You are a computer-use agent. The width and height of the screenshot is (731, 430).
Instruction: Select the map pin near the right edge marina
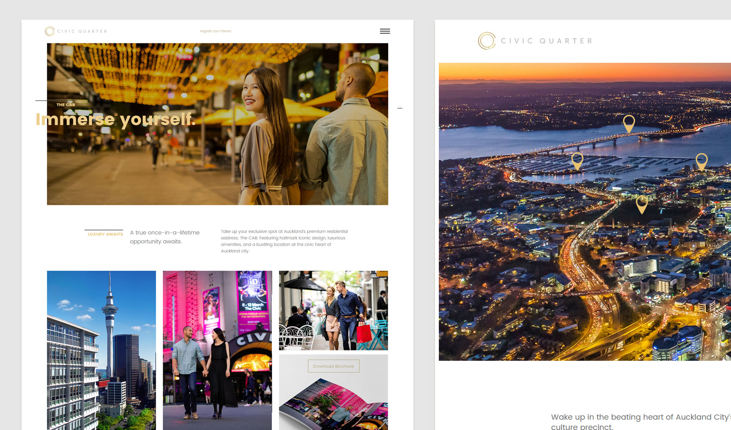point(701,162)
